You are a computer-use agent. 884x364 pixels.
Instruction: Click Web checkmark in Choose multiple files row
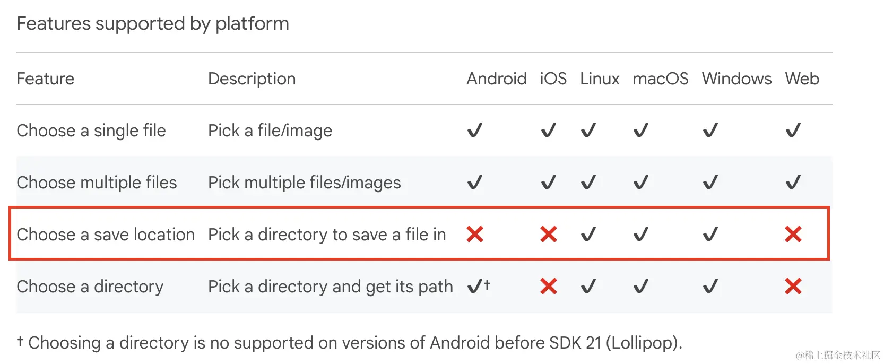point(793,182)
